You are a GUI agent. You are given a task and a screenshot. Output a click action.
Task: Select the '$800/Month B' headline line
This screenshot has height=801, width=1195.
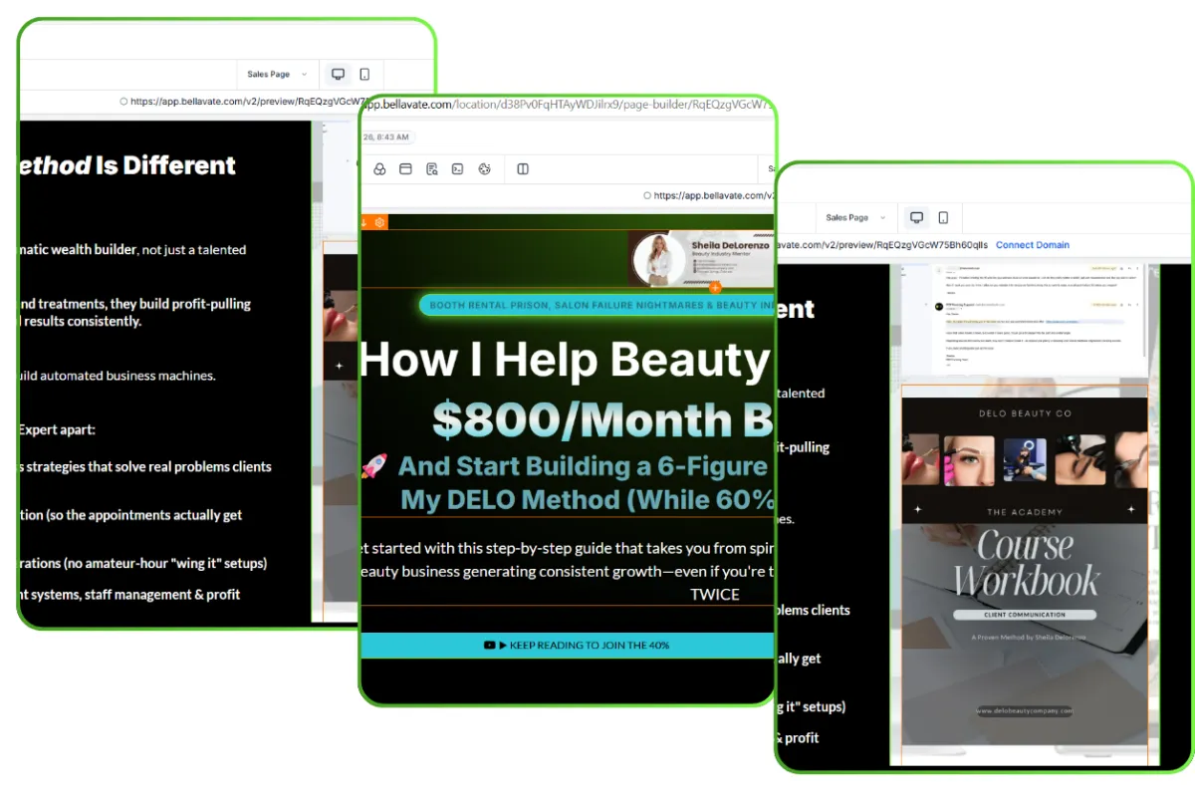pyautogui.click(x=602, y=421)
